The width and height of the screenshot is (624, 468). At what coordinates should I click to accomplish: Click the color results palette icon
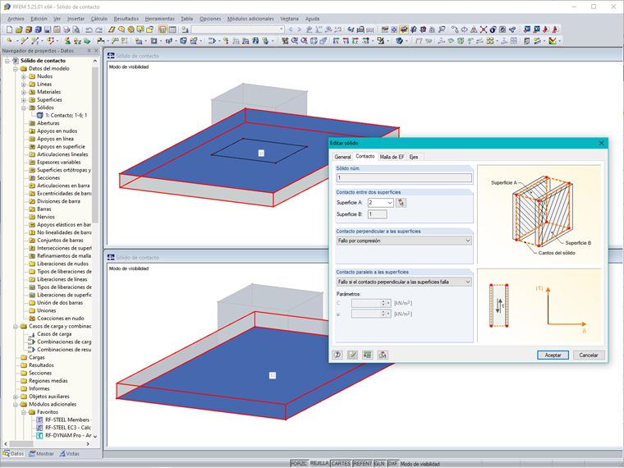click(553, 40)
